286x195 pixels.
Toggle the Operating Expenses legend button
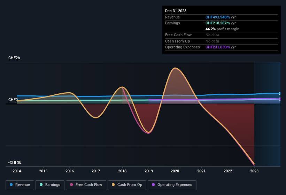[172, 185]
